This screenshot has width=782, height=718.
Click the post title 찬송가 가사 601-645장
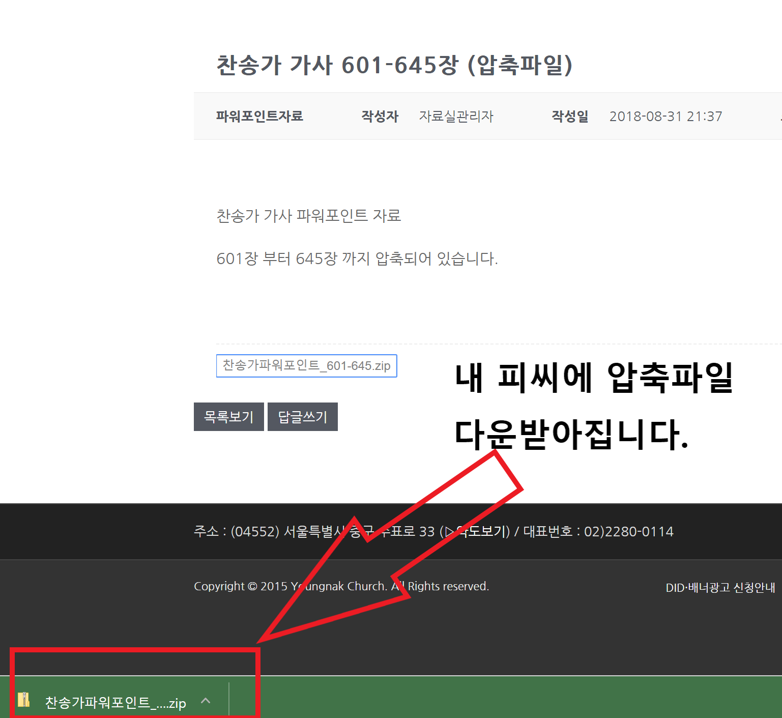point(394,65)
